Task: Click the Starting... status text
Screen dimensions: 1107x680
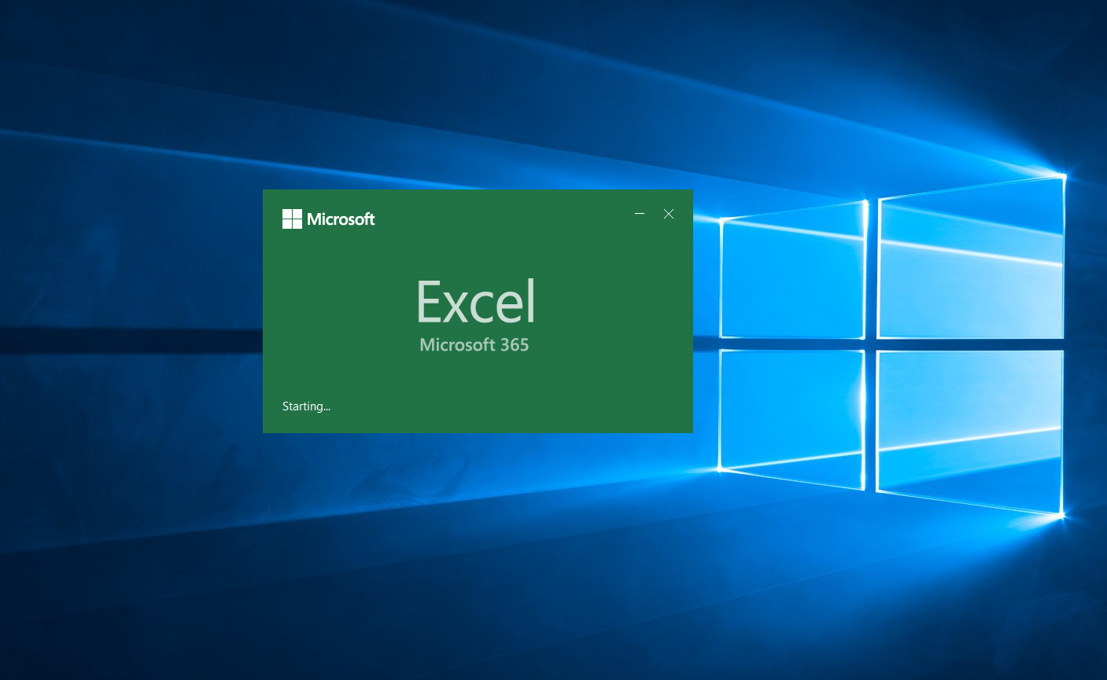Action: pos(306,406)
